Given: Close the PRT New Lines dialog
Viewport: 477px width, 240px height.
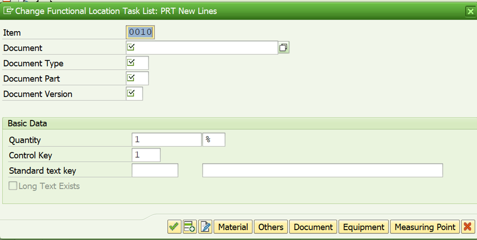Looking at the screenshot, I should (x=470, y=11).
